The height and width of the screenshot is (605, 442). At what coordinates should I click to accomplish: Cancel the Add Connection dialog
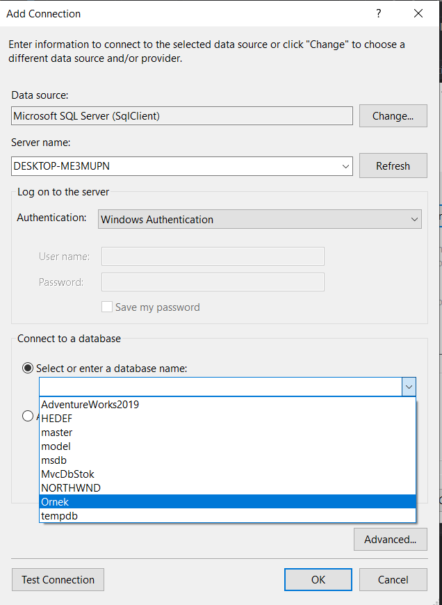(x=393, y=579)
